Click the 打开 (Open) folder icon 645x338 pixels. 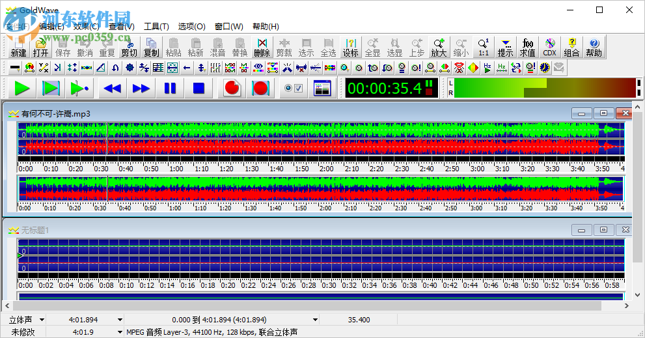[41, 47]
